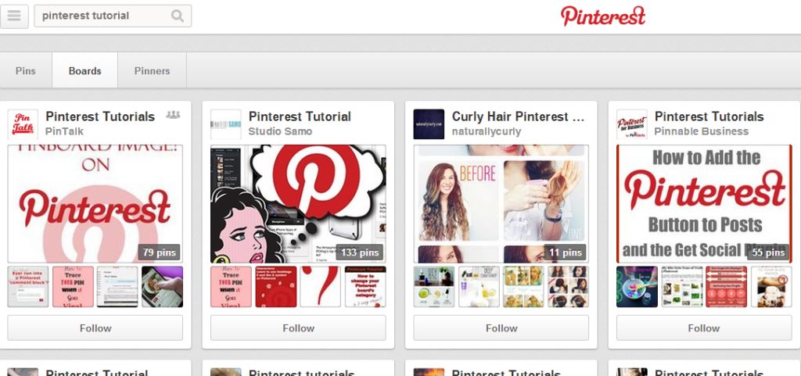Switch to the Pins tab
Image resolution: width=801 pixels, height=376 pixels.
click(26, 71)
